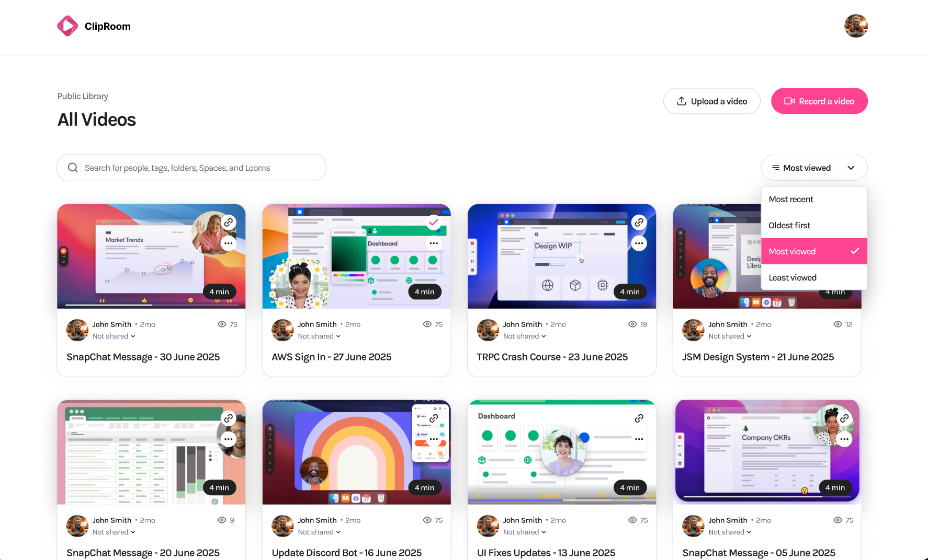The image size is (928, 560).
Task: Select Most recent sort option
Action: tap(791, 200)
